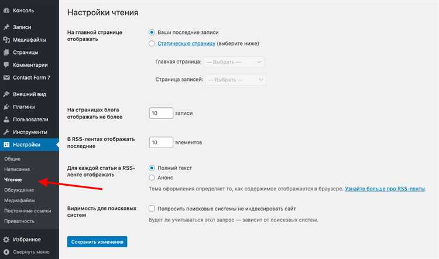Click the Contact Form 7 envelope icon

pos(6,77)
